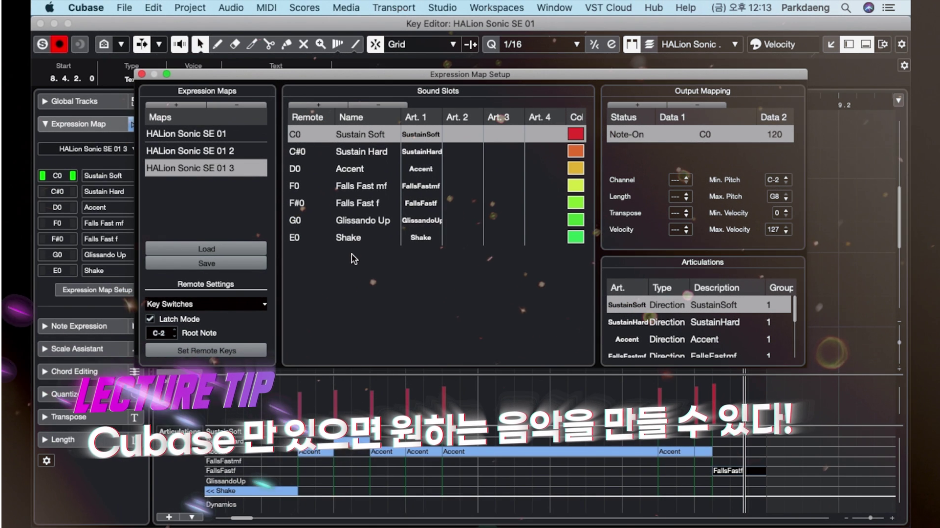Image resolution: width=940 pixels, height=528 pixels.
Task: Click the Save button
Action: tap(206, 263)
